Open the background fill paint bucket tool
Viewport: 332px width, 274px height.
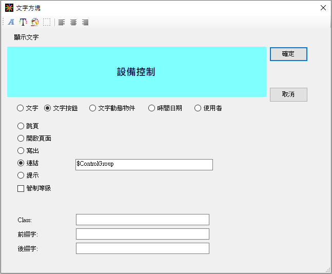pos(35,22)
